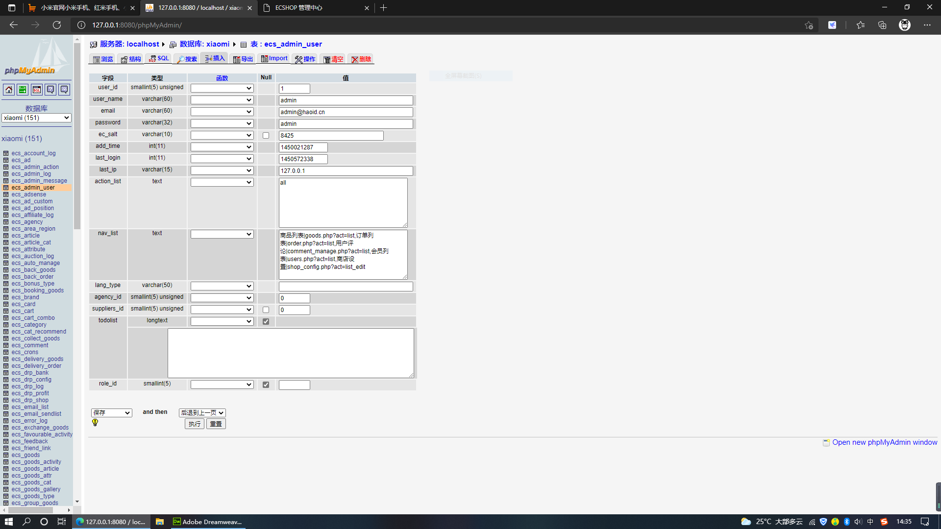Viewport: 941px width, 529px height.
Task: Open the 保存 save-mode dropdown
Action: coord(112,413)
